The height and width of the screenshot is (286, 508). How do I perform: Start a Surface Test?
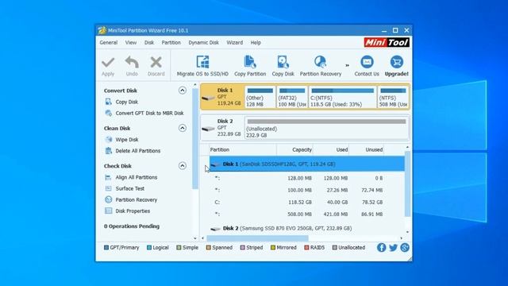click(129, 188)
